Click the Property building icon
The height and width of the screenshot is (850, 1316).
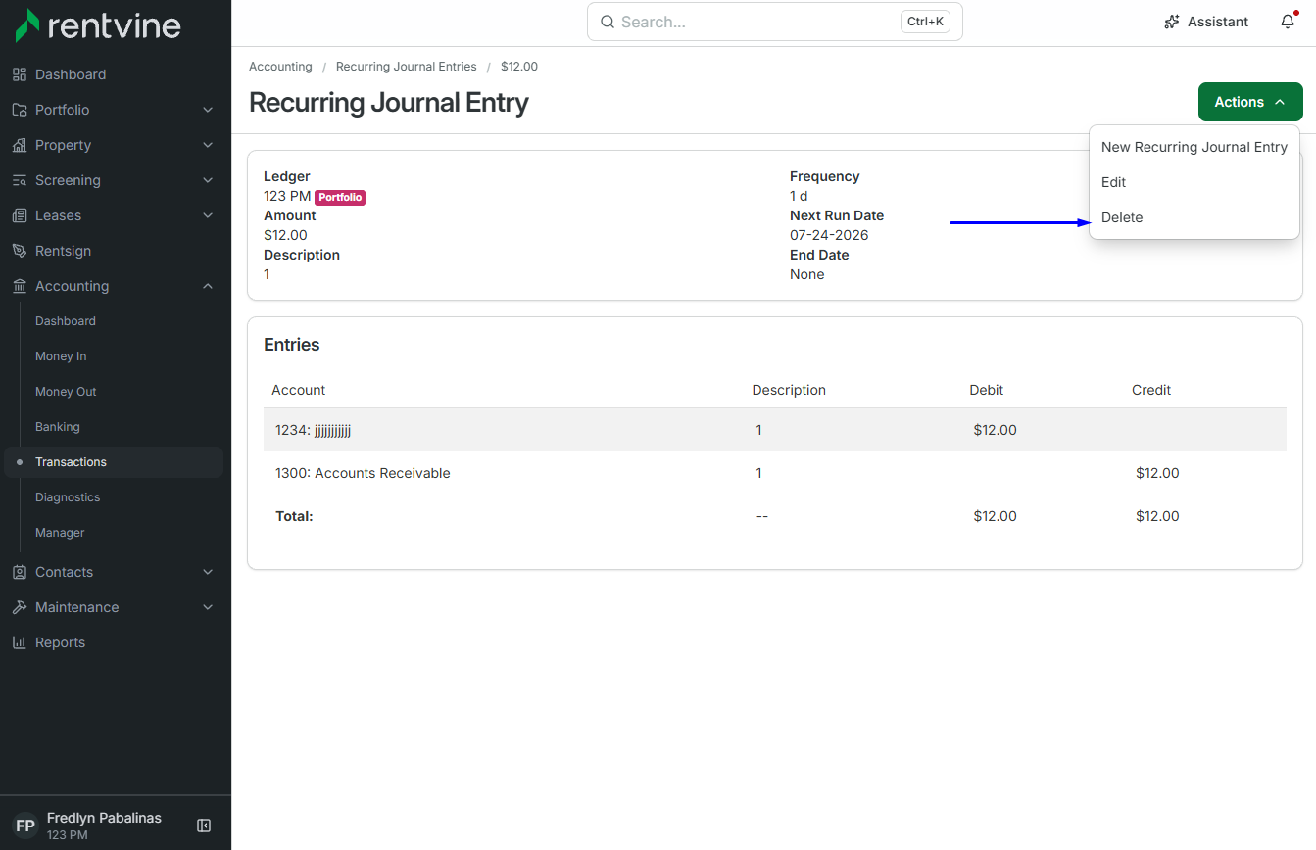click(20, 145)
